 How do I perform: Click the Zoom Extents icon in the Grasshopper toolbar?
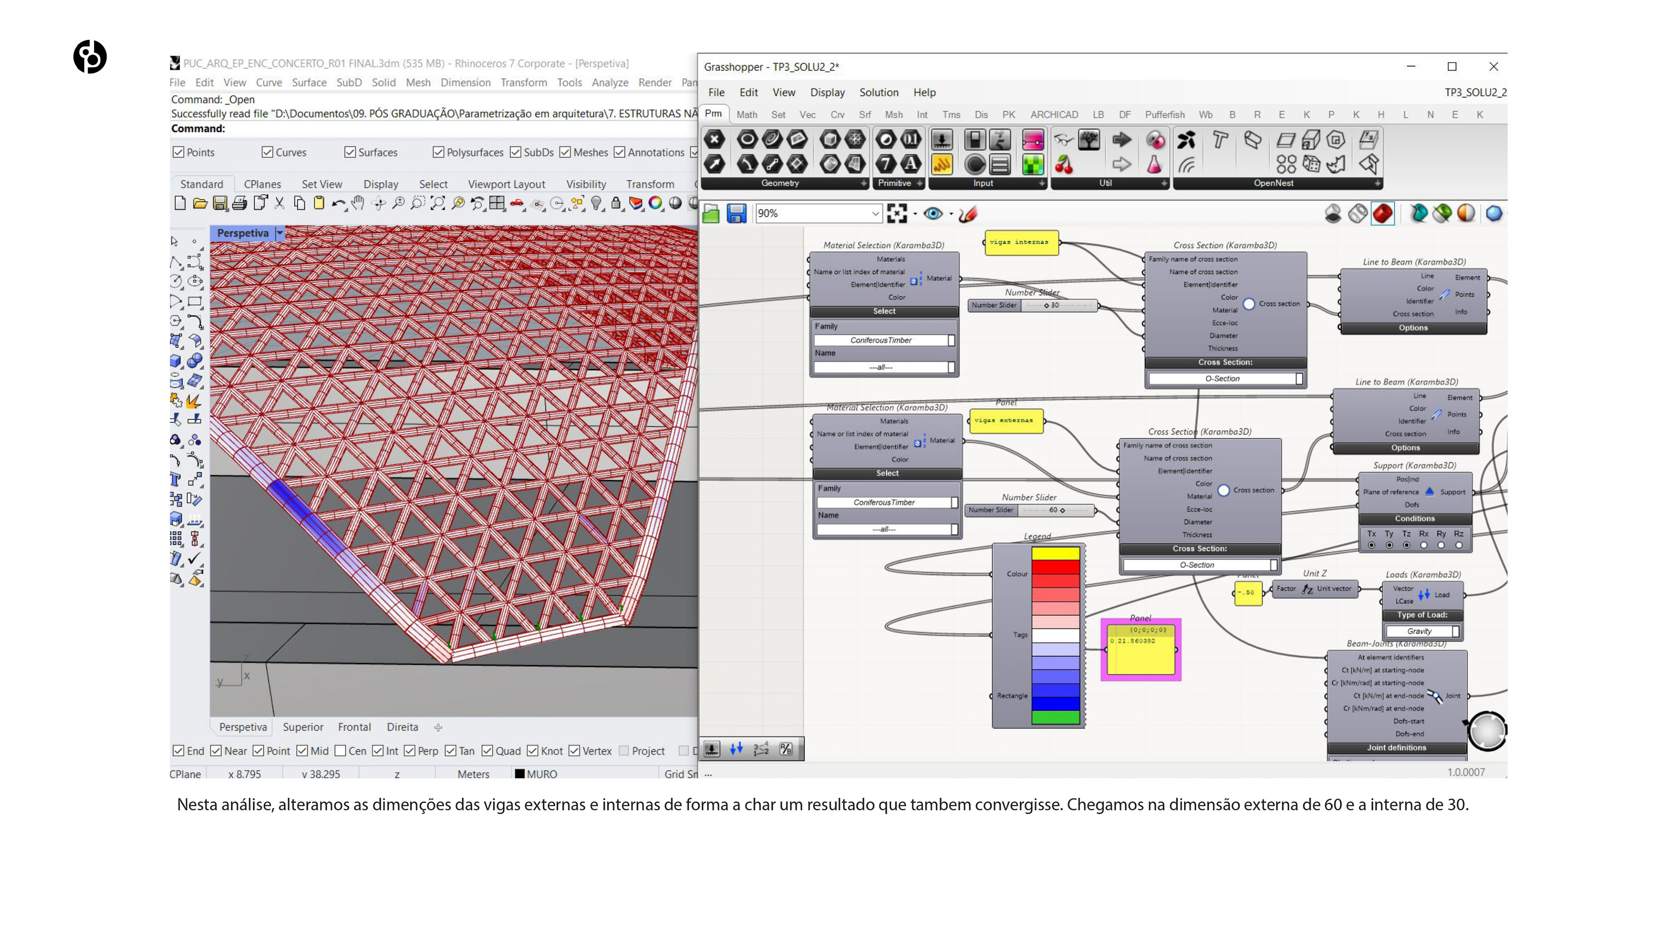tap(896, 213)
